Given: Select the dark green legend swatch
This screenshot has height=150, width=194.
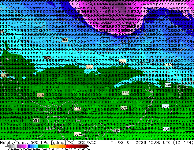Looking at the screenshot, I should [x=39, y=146].
